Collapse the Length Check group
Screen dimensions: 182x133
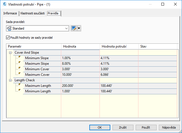(x=10, y=80)
